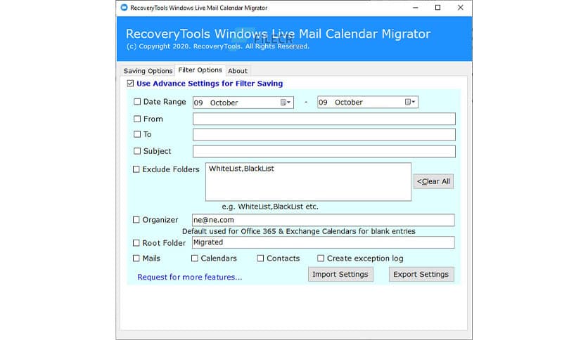Tick the From filter checkbox
Screen dimensions: 588x340
point(137,119)
